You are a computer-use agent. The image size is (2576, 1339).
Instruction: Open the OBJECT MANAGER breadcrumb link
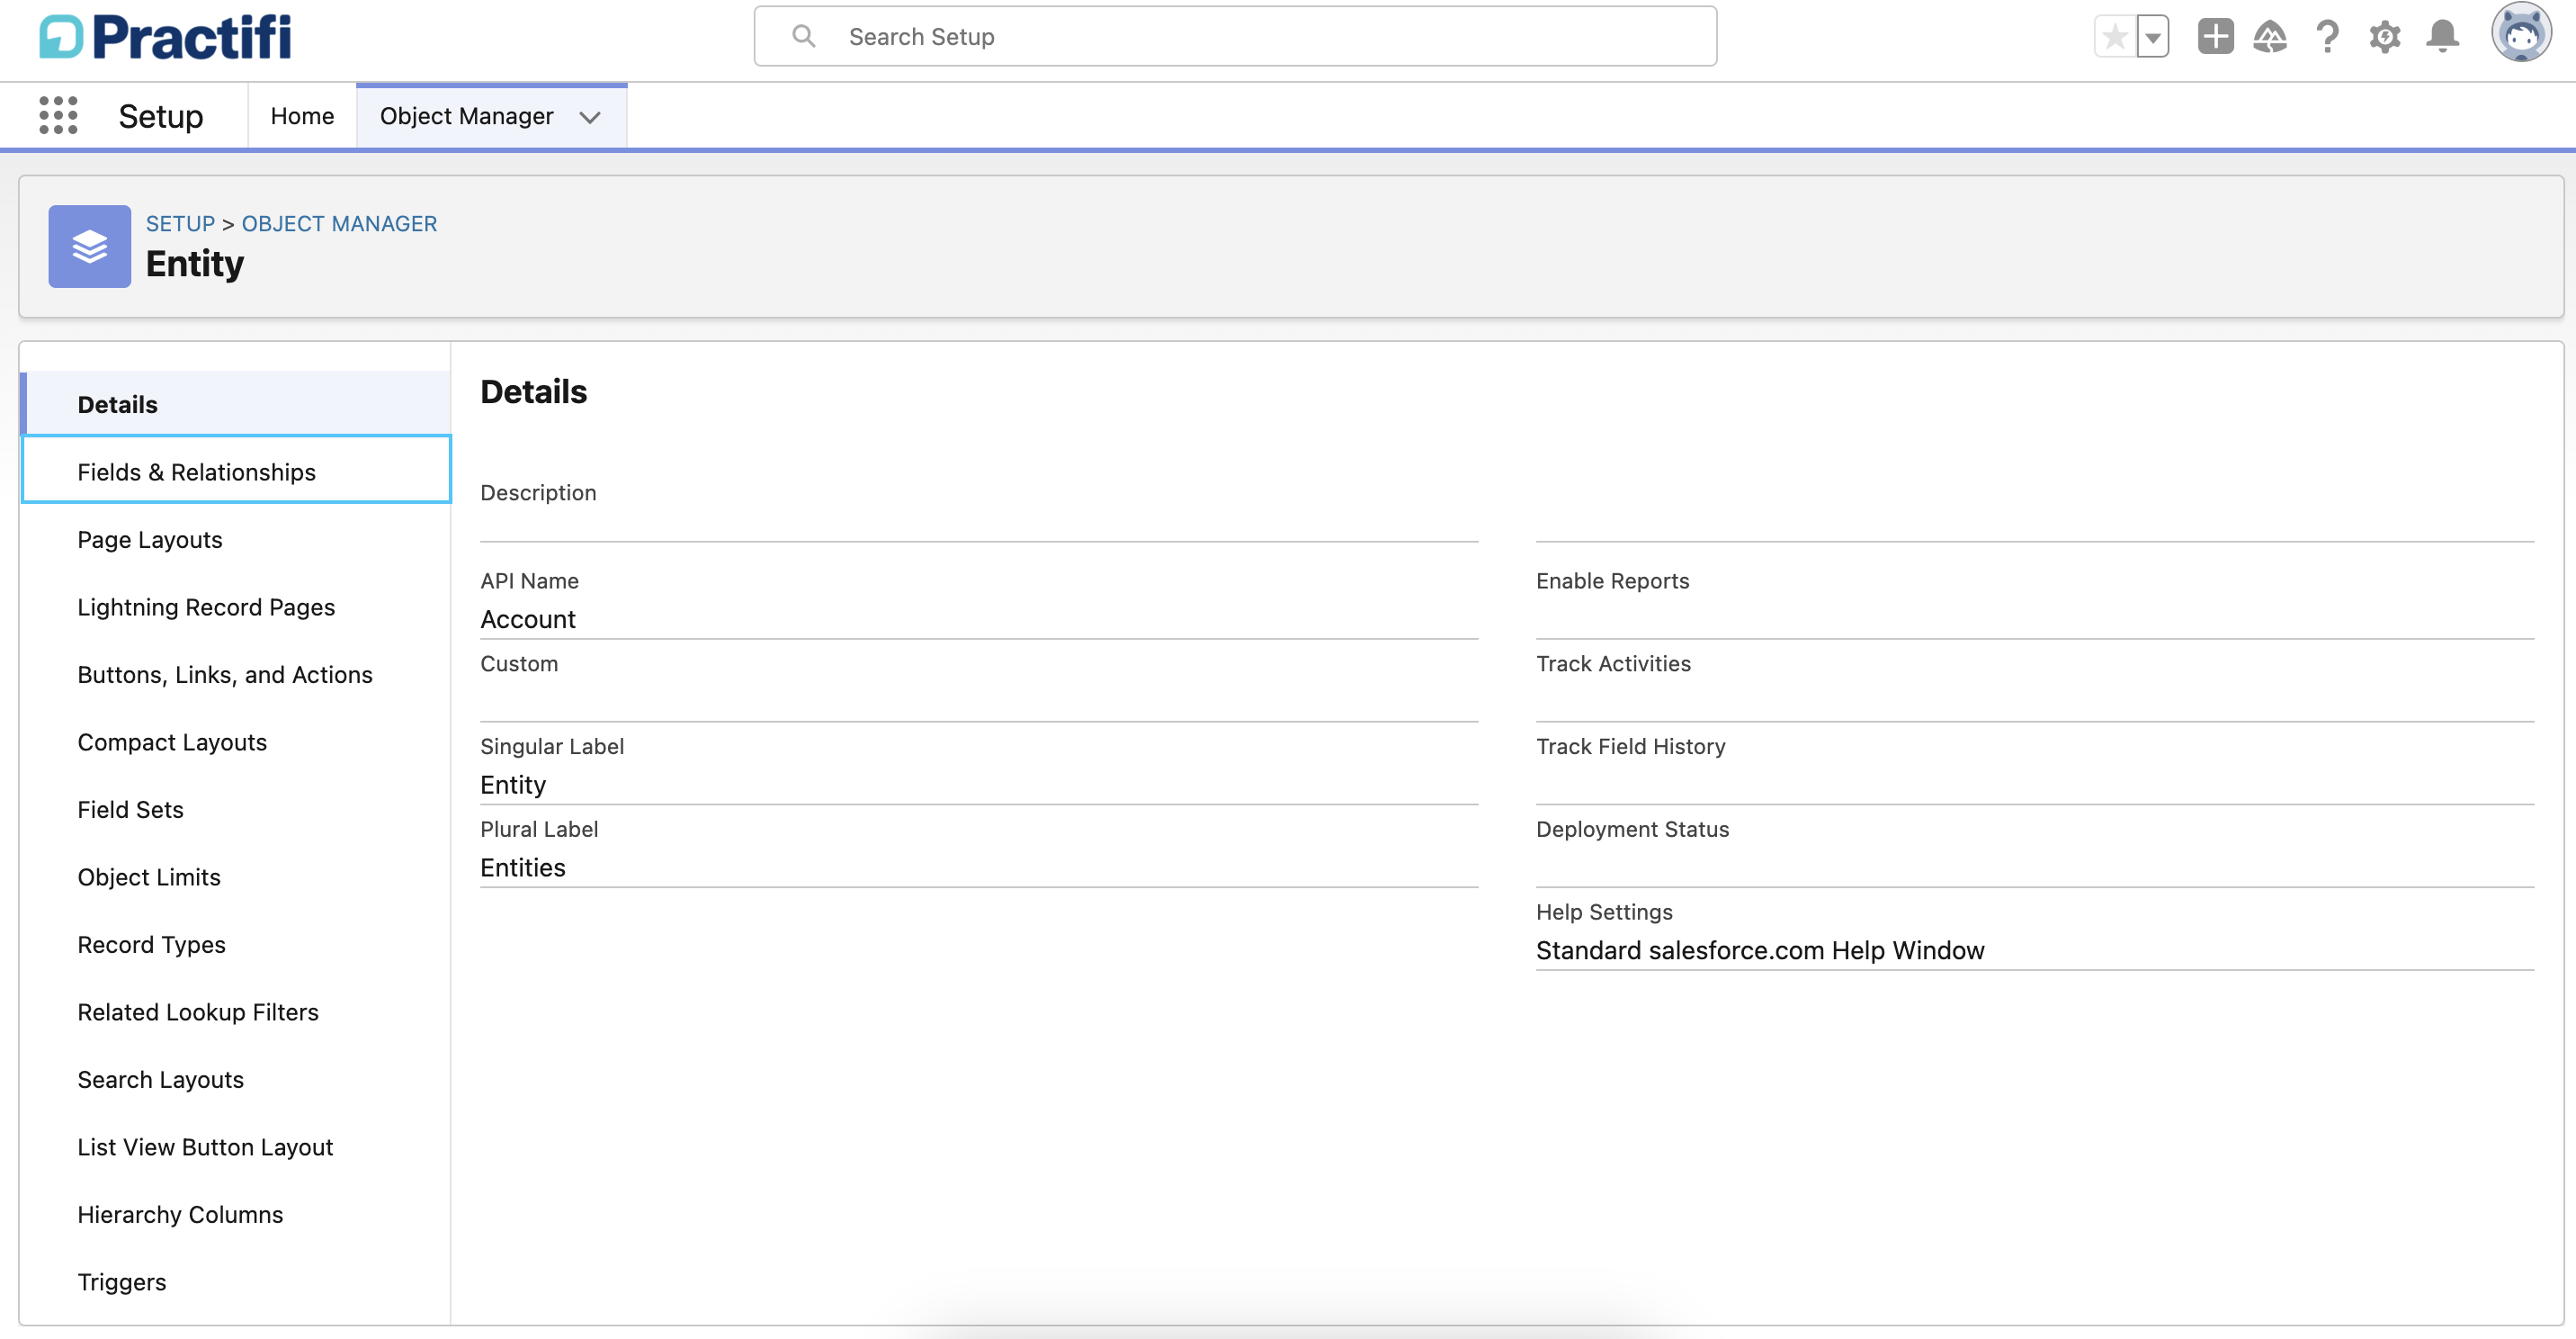[x=338, y=223]
